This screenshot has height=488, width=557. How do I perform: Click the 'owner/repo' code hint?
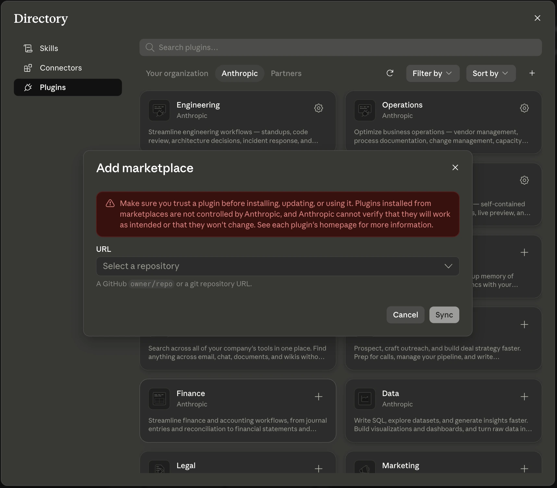pyautogui.click(x=151, y=284)
